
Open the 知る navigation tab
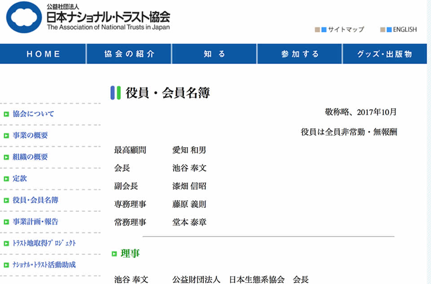pos(215,54)
